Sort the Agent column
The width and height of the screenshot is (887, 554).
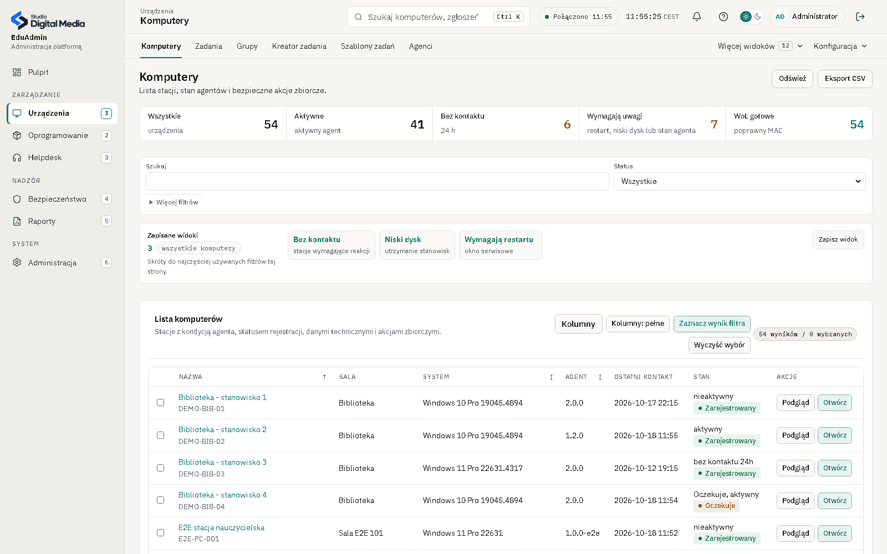coord(600,377)
